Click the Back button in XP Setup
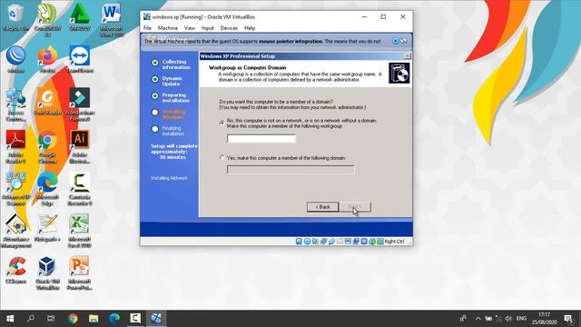 click(323, 207)
